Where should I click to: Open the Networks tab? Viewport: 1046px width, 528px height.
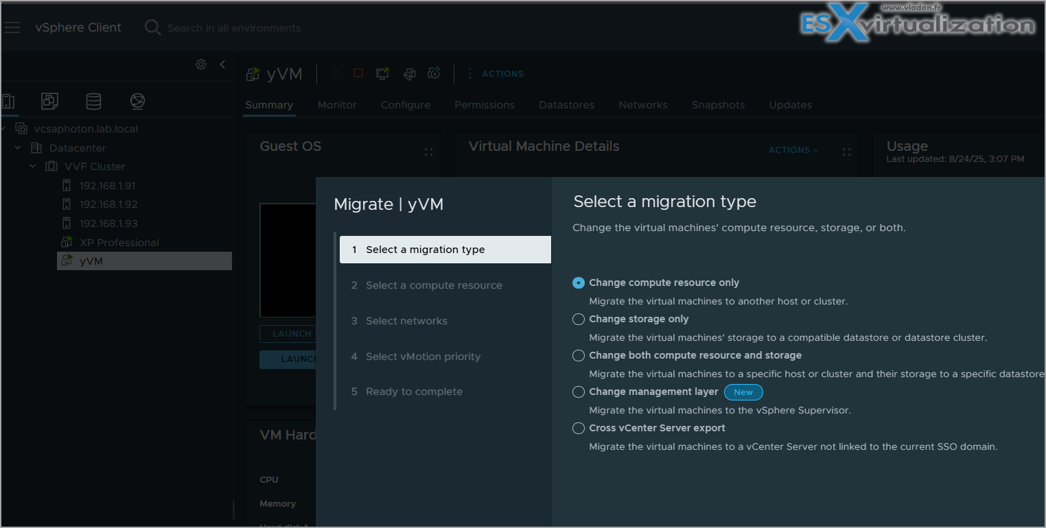point(643,105)
